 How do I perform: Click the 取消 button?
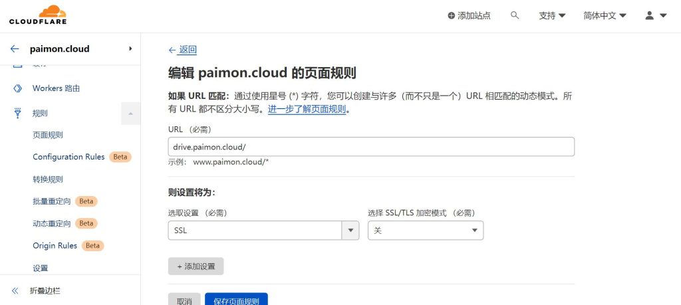click(184, 300)
